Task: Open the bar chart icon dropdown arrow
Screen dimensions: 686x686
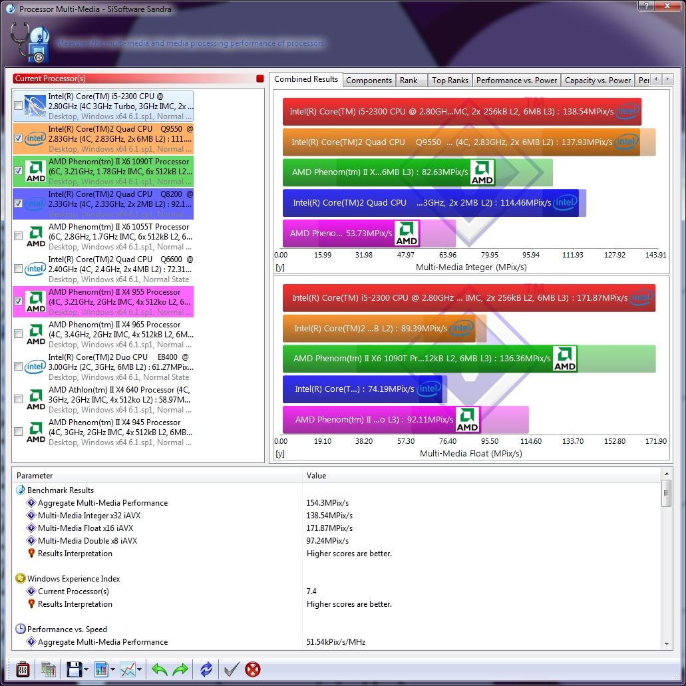Action: [x=113, y=670]
